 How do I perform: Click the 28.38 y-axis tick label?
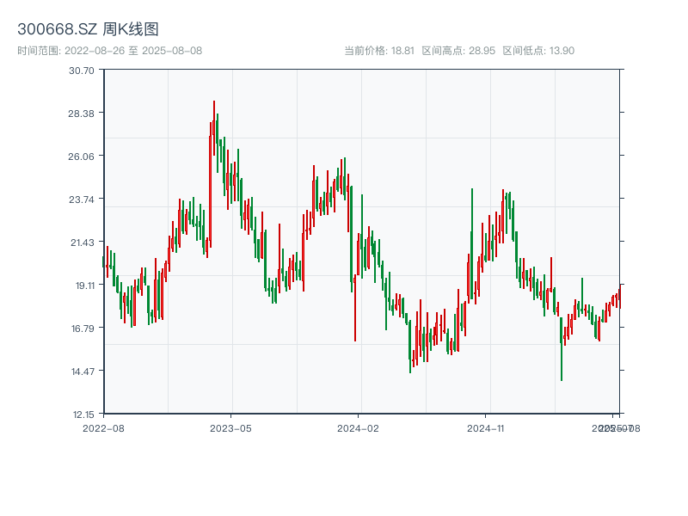[81, 114]
